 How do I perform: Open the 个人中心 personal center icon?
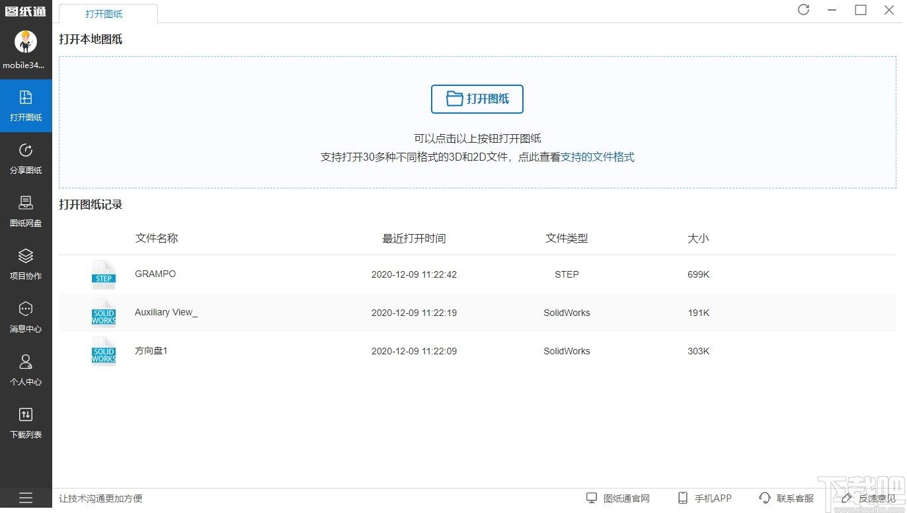coord(26,369)
